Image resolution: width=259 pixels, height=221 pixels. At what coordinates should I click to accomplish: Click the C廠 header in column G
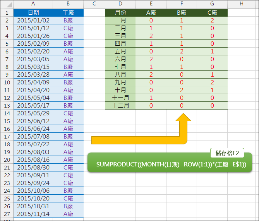click(212, 13)
